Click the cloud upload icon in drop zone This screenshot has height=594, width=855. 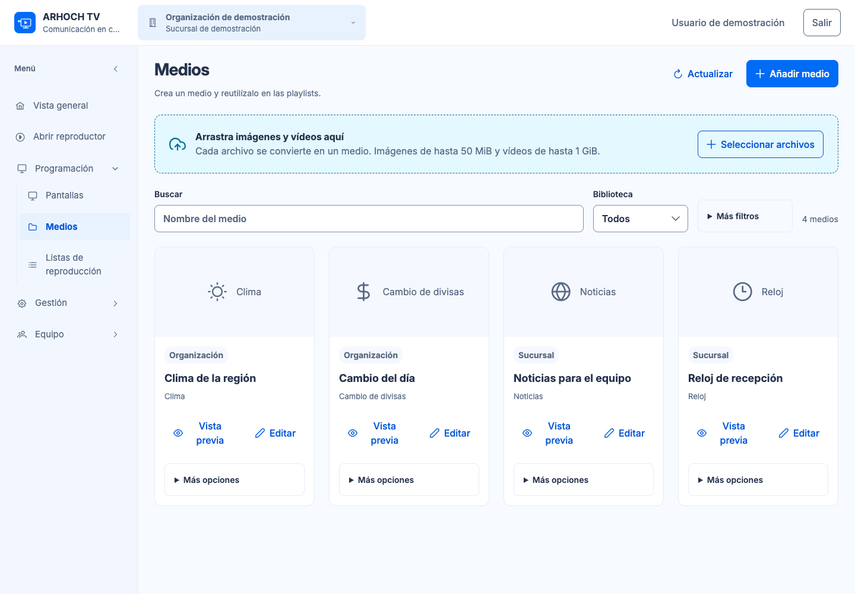coord(178,144)
